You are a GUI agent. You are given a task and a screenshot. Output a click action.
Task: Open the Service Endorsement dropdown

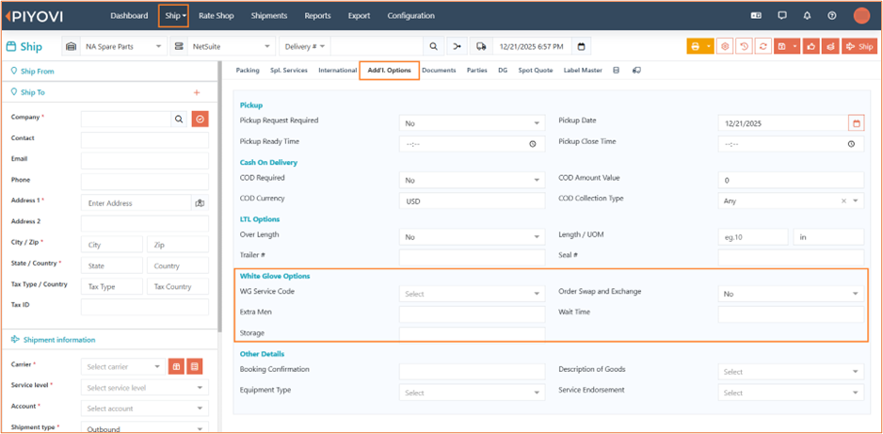click(x=791, y=393)
